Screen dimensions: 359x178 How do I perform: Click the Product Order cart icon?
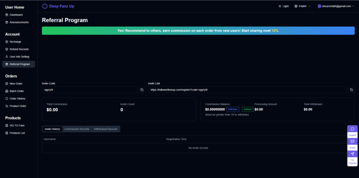7,106
